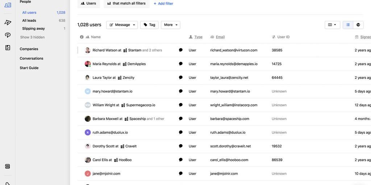Image resolution: width=371 pixels, height=185 pixels.
Task: Expand the More dropdown menu
Action: [x=170, y=25]
